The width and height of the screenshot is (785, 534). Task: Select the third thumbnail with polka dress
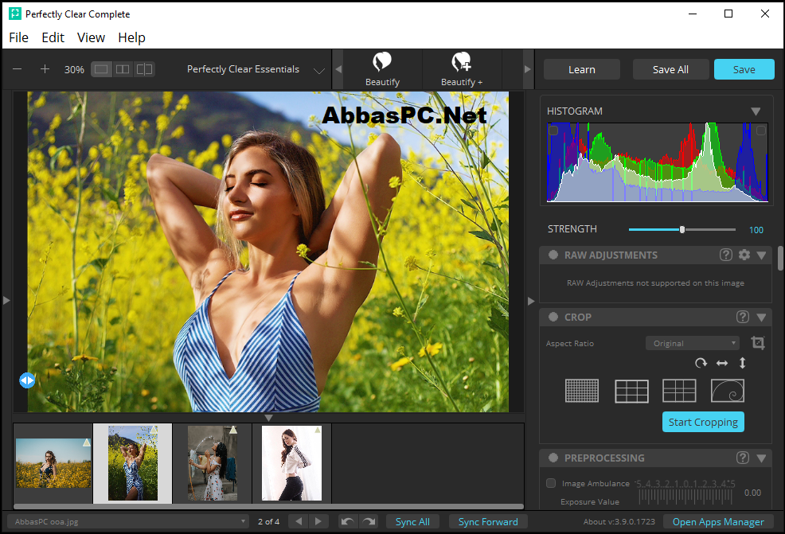(x=213, y=463)
